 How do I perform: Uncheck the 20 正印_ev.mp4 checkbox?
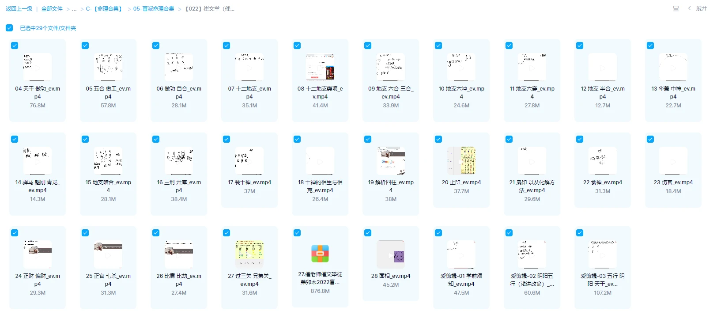[x=438, y=139]
